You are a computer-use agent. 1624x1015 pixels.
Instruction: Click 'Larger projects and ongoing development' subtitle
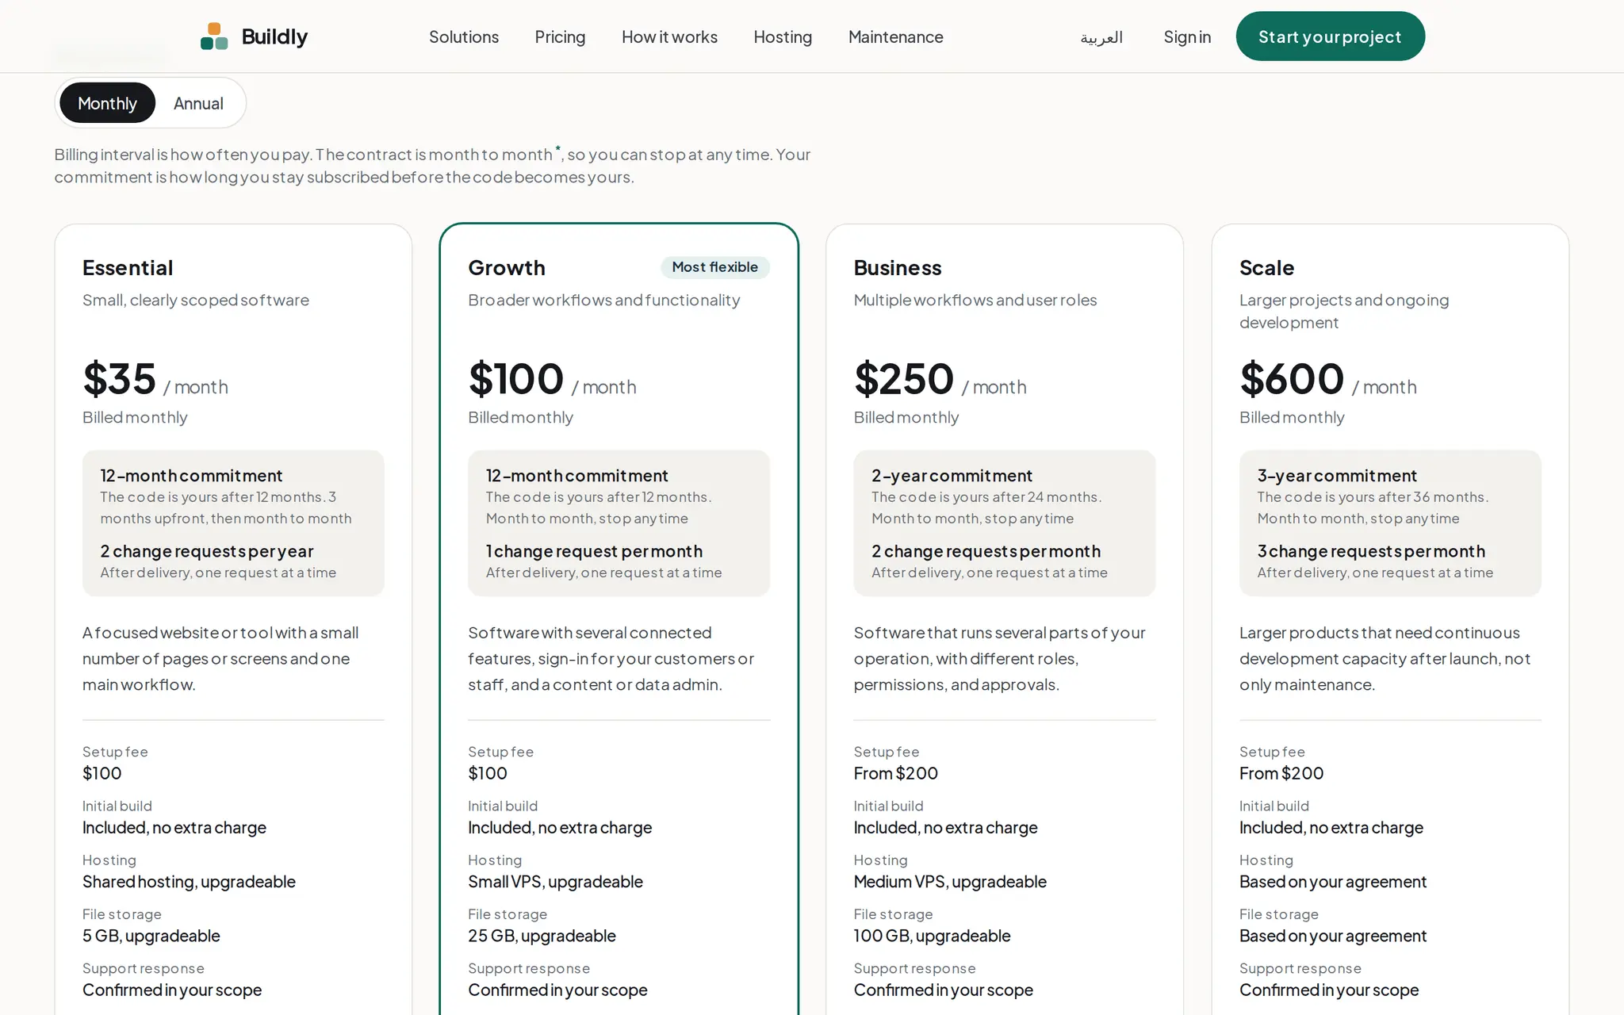(x=1344, y=311)
